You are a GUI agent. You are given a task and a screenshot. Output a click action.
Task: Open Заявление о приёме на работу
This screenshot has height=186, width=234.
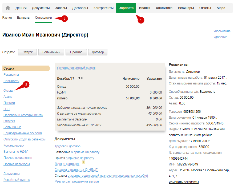click(85, 152)
